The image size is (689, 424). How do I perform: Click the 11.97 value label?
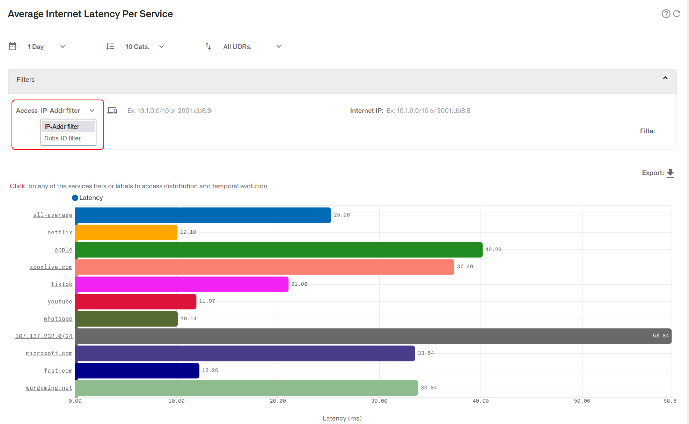pos(207,301)
